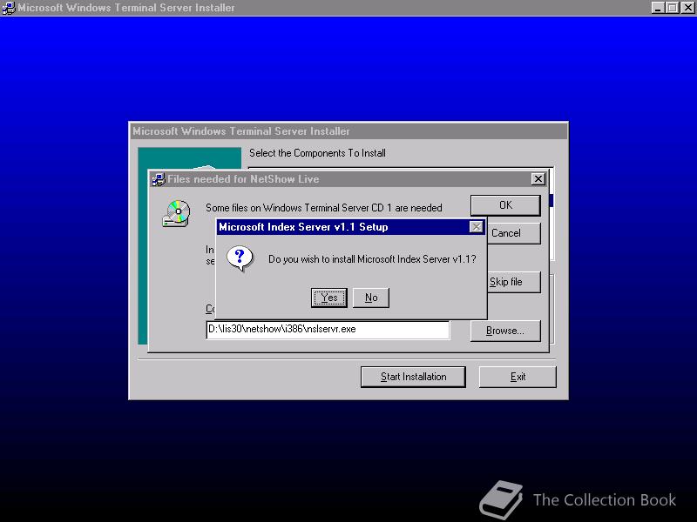Click Cancel in Files needed dialog
This screenshot has width=697, height=522.
point(514,233)
